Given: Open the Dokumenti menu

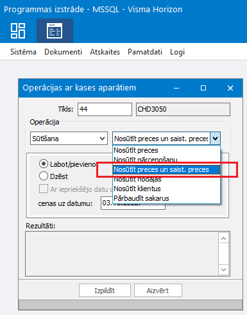Looking at the screenshot, I should pos(63,52).
